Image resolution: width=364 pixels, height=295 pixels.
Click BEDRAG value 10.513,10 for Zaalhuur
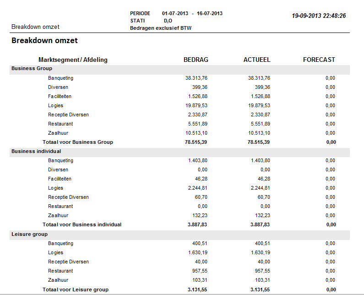(x=196, y=133)
